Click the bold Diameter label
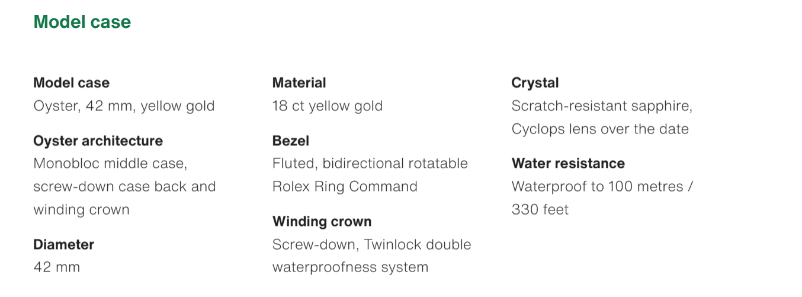The width and height of the screenshot is (802, 297). click(x=63, y=244)
